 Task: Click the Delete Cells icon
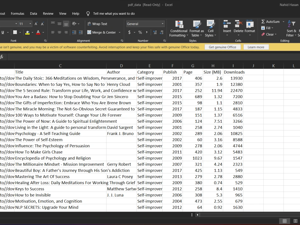tap(238, 28)
